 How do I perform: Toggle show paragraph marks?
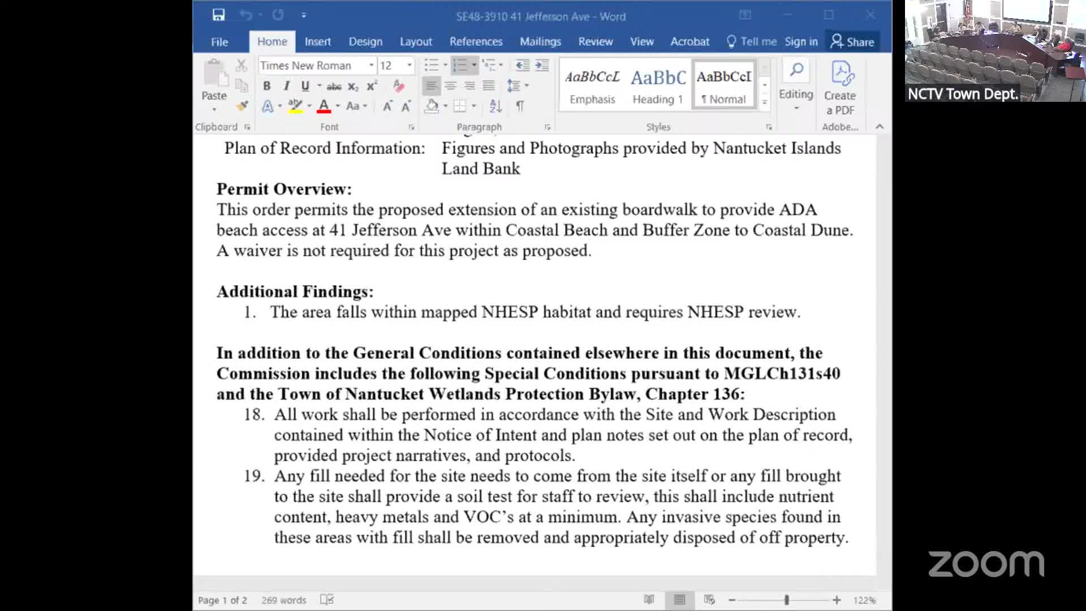520,106
